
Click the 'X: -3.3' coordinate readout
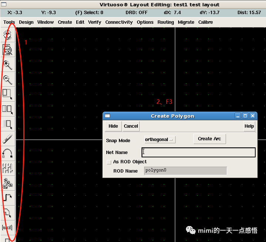15,13
